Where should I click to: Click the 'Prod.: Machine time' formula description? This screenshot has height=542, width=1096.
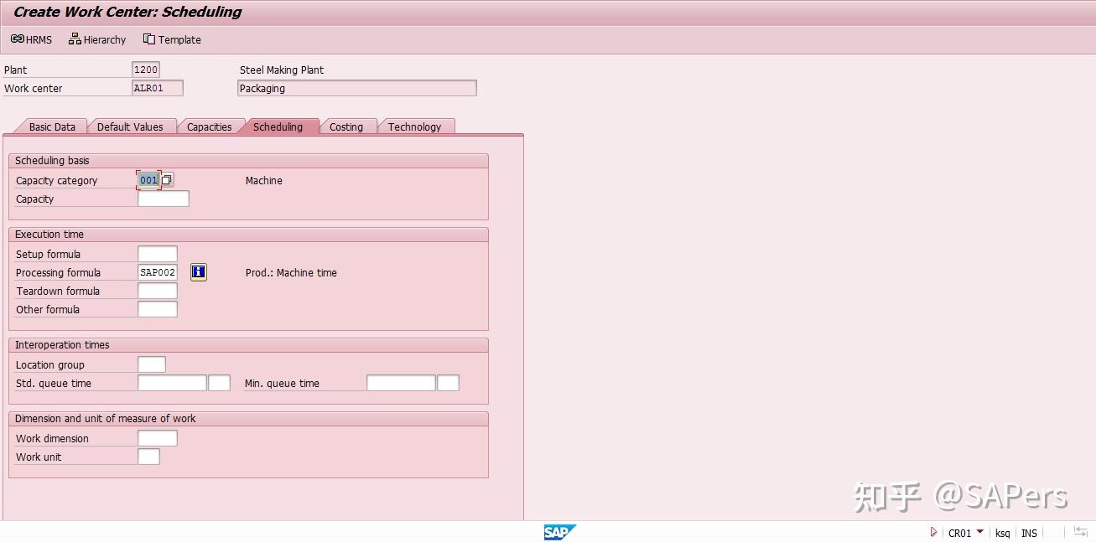tap(291, 272)
